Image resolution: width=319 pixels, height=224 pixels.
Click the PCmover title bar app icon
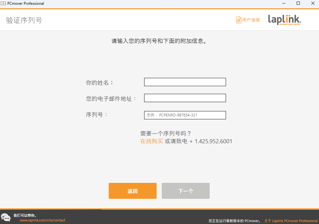pos(3,3)
